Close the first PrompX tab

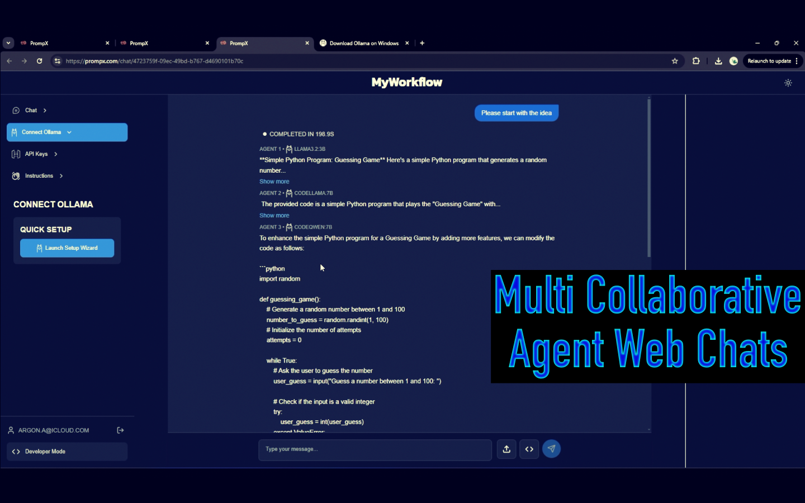107,44
